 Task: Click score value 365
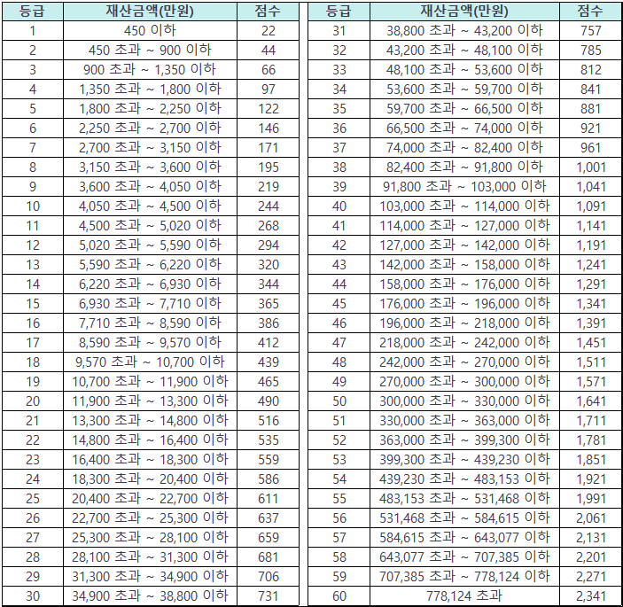click(x=269, y=303)
